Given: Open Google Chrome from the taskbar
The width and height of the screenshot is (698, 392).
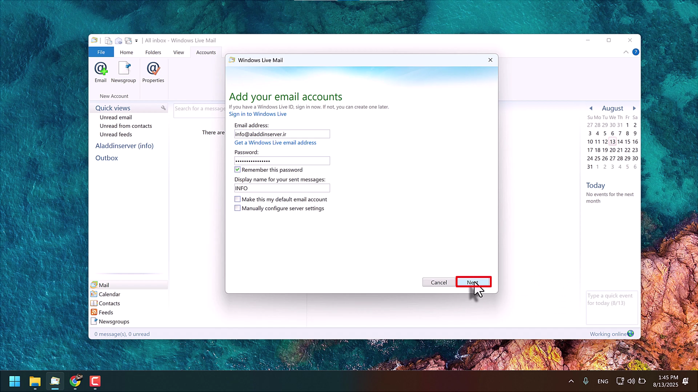Looking at the screenshot, I should click(75, 381).
